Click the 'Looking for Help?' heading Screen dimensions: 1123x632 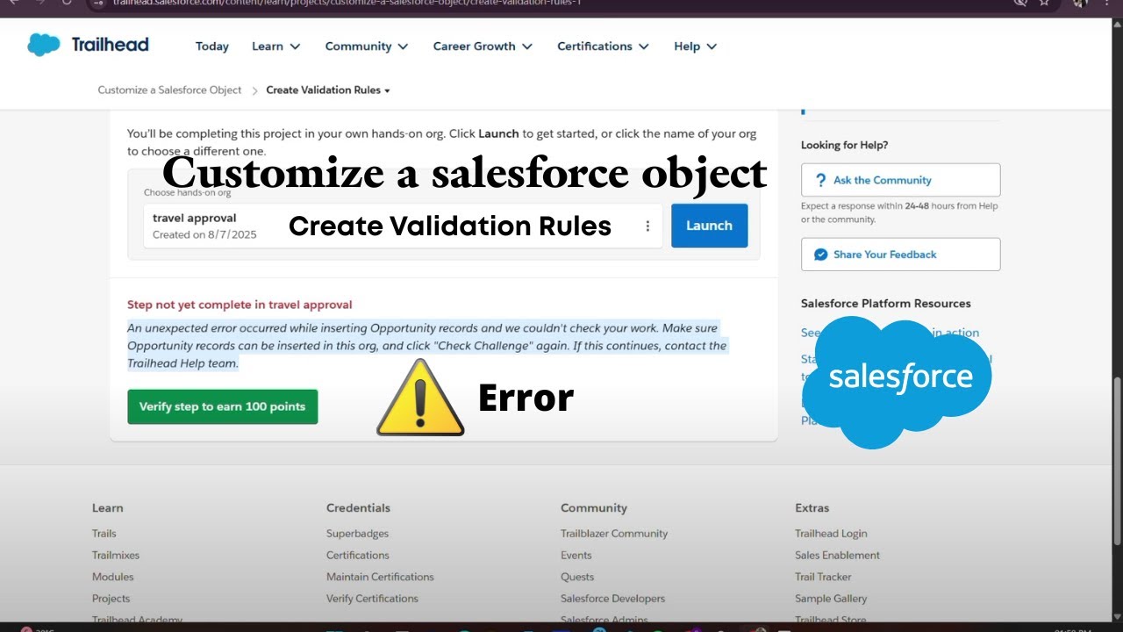(x=844, y=145)
